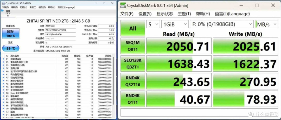Open 设置(S) menu in CrystalDiskMark
281x120 pixels.
click(x=145, y=14)
